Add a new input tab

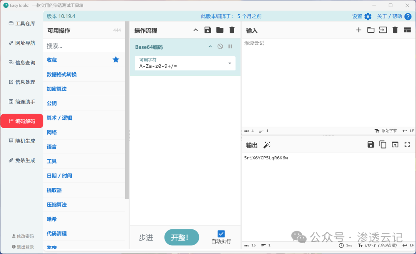pyautogui.click(x=359, y=30)
